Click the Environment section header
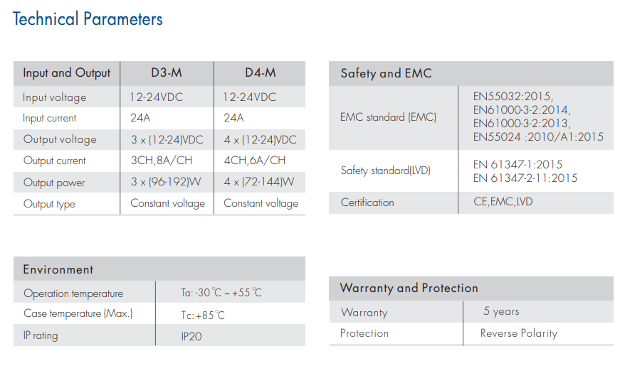 (58, 269)
